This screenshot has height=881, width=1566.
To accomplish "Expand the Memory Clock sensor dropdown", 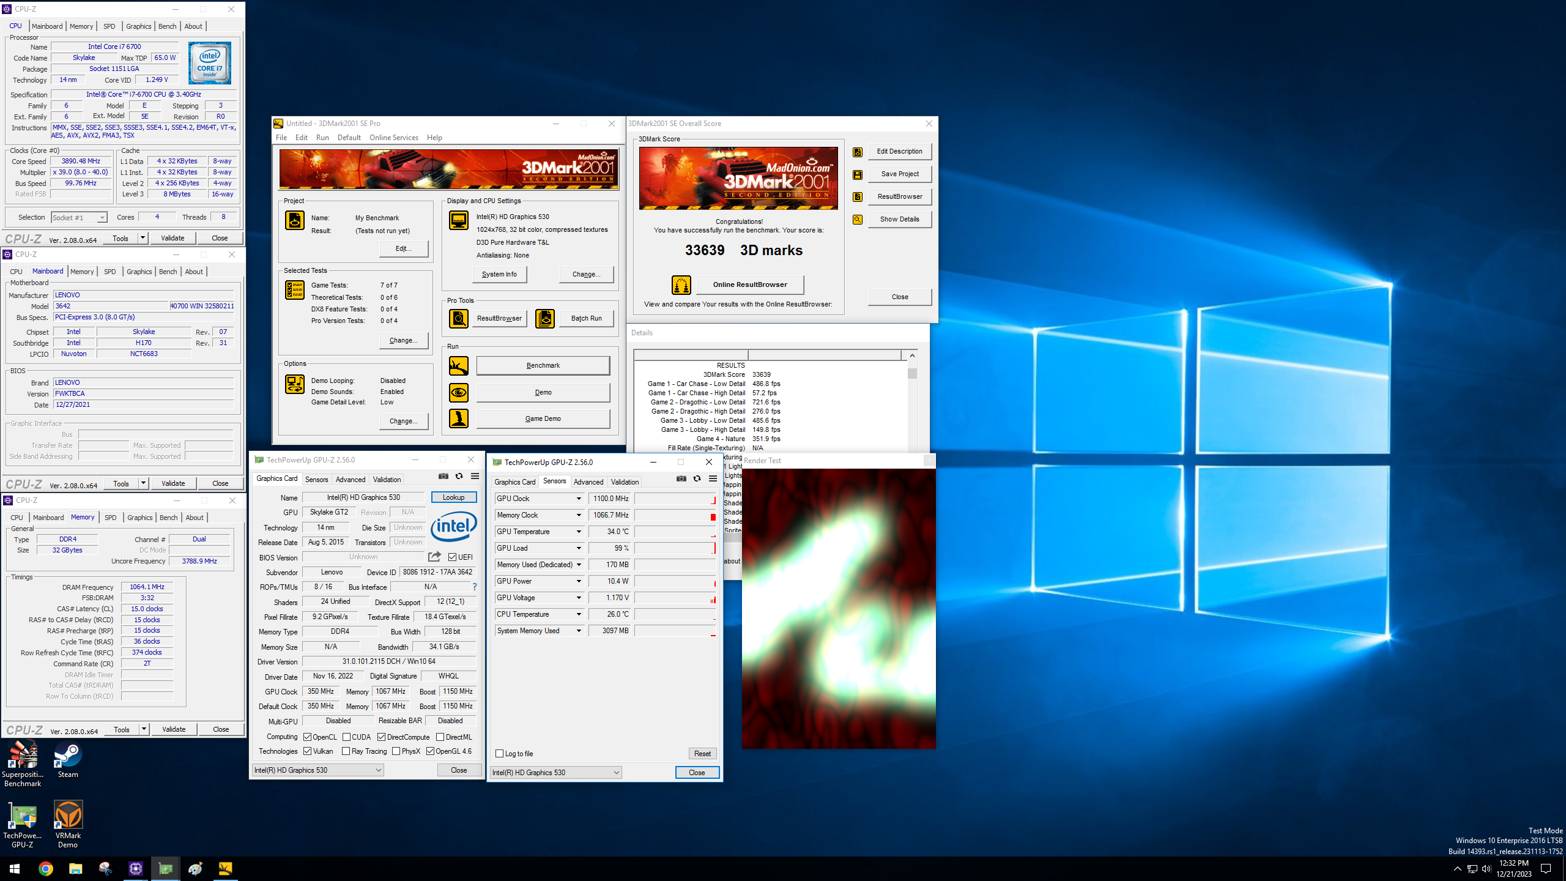I will (x=579, y=515).
